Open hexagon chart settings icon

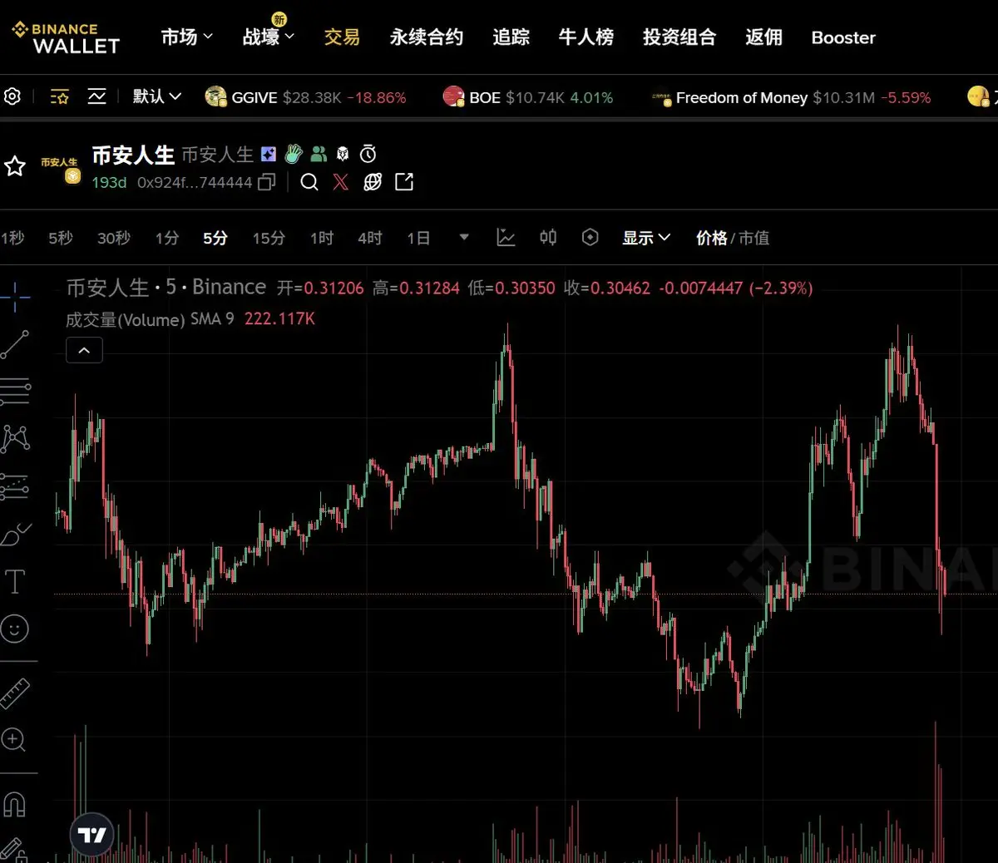pos(590,238)
